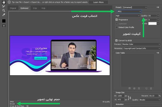Click shift colors to web palette icon
162x107 pixels.
pos(134,88)
